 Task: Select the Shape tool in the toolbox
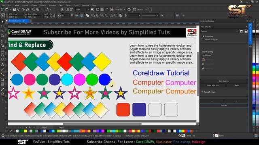point(2,26)
